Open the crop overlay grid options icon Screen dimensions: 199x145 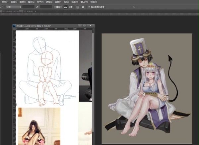pyautogui.click(x=78, y=7)
